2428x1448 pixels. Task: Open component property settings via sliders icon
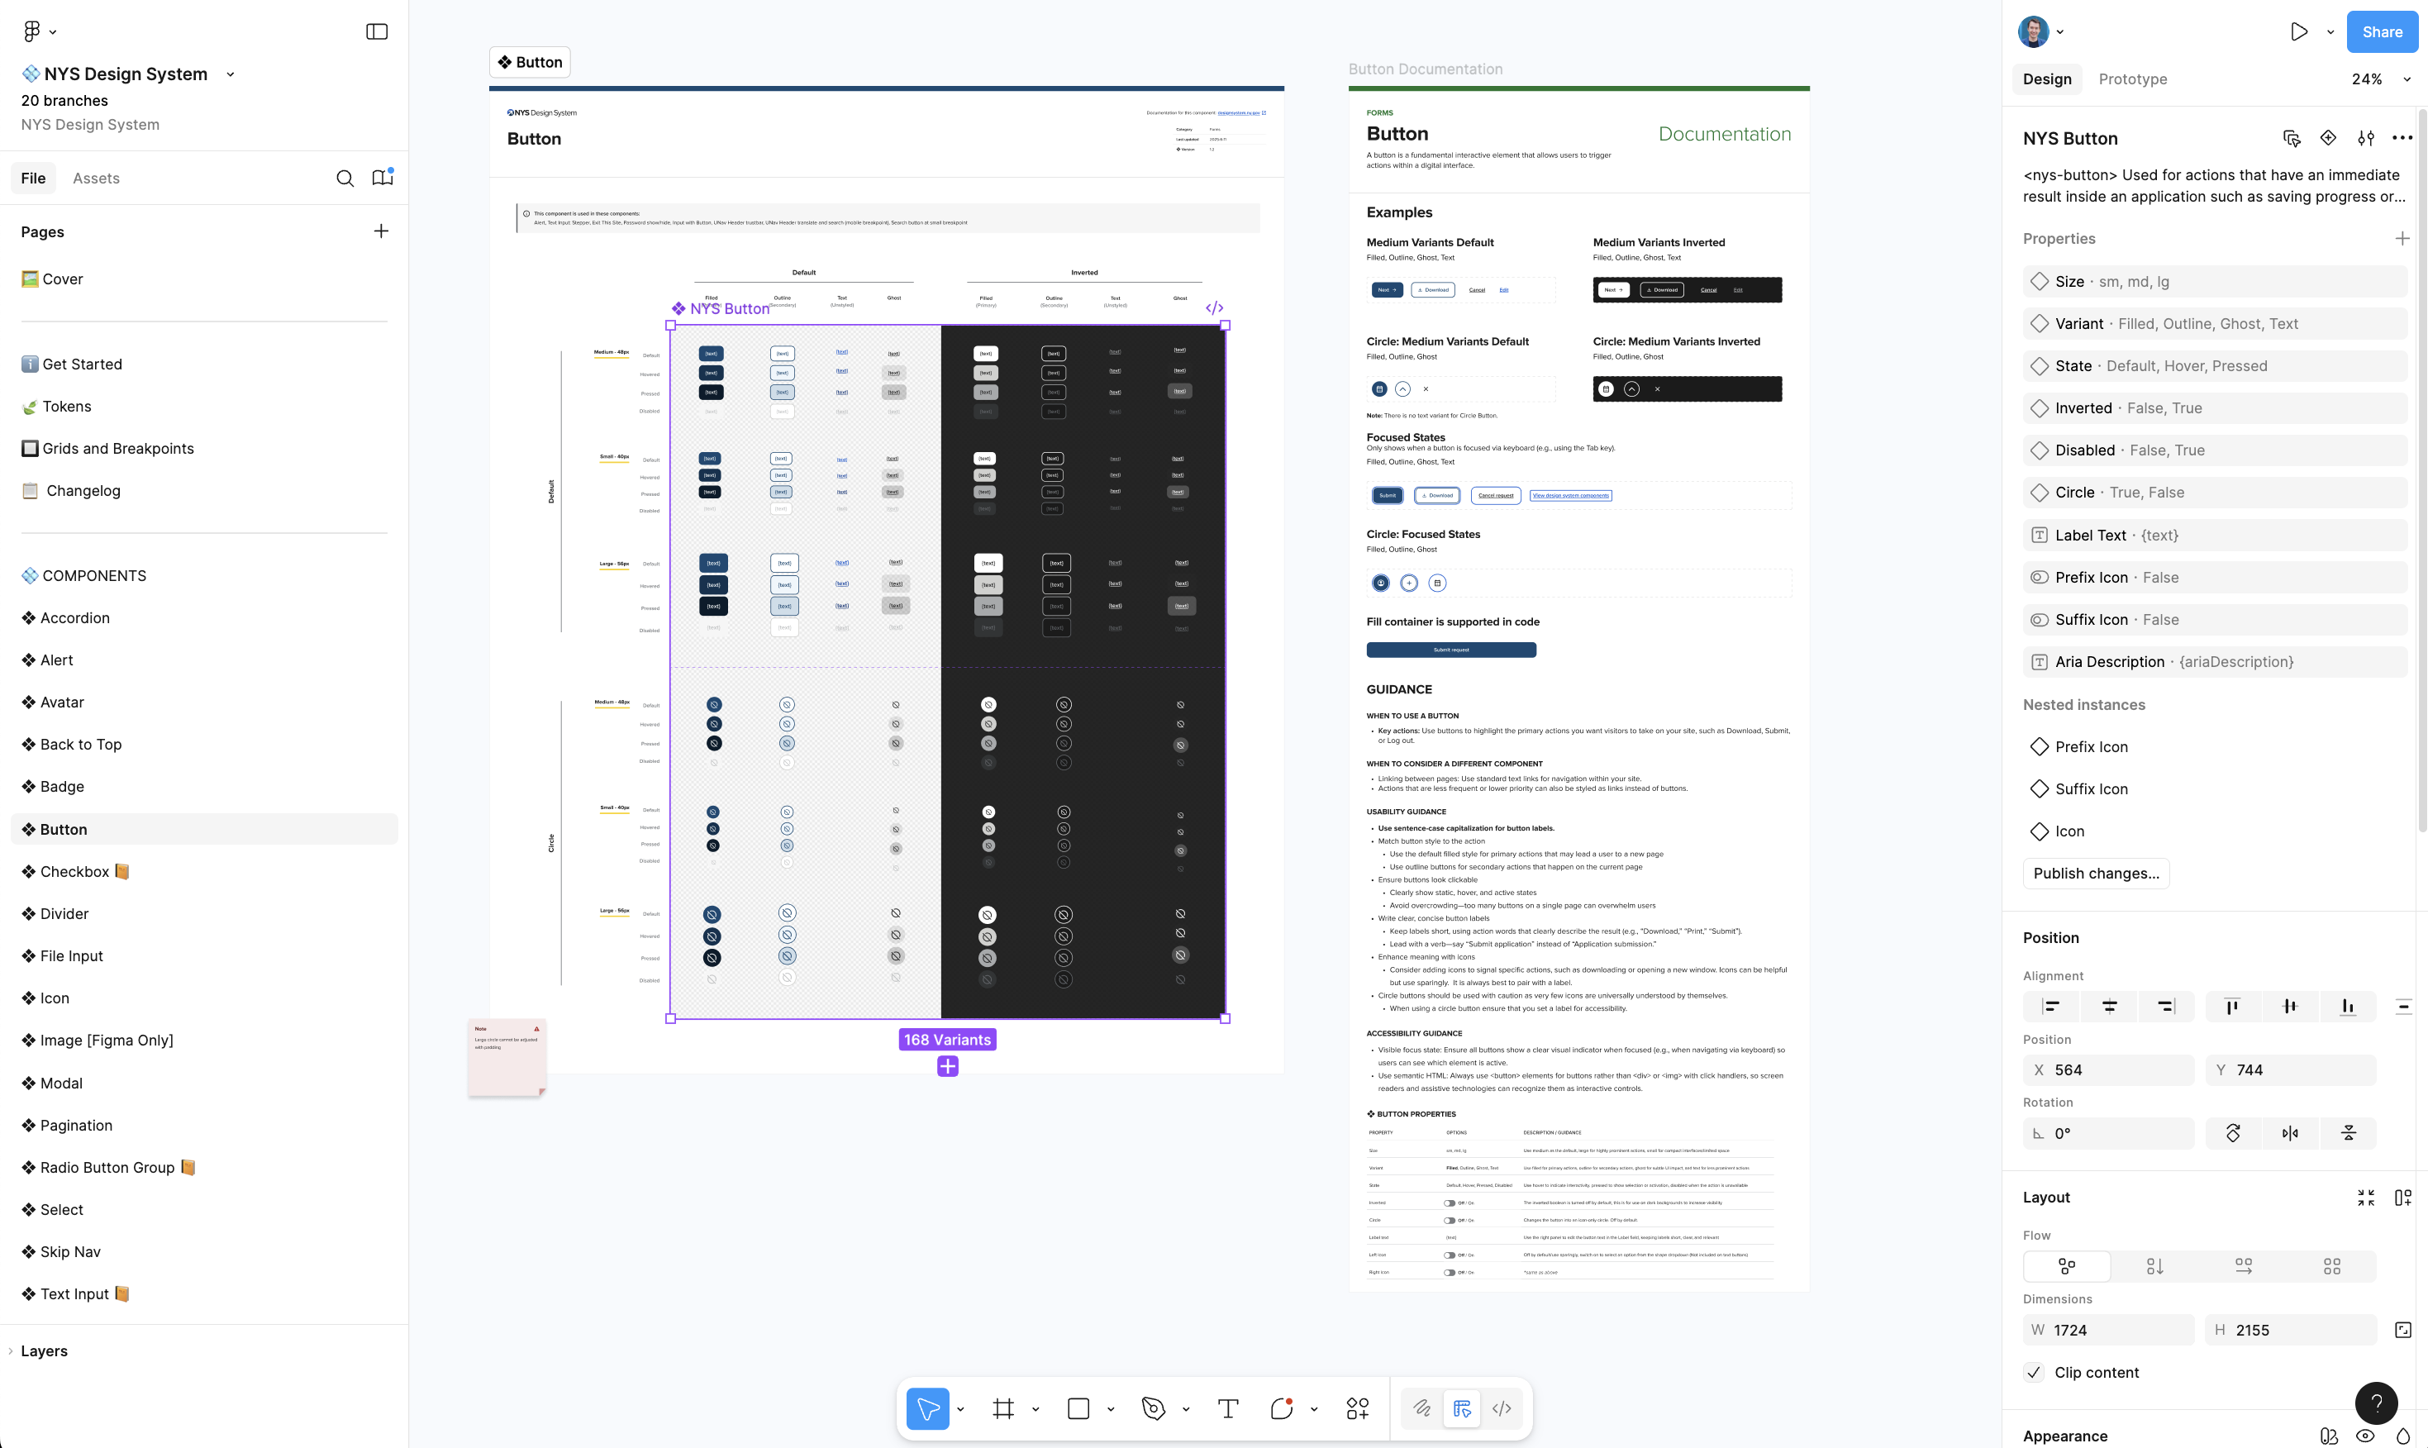pyautogui.click(x=2367, y=137)
